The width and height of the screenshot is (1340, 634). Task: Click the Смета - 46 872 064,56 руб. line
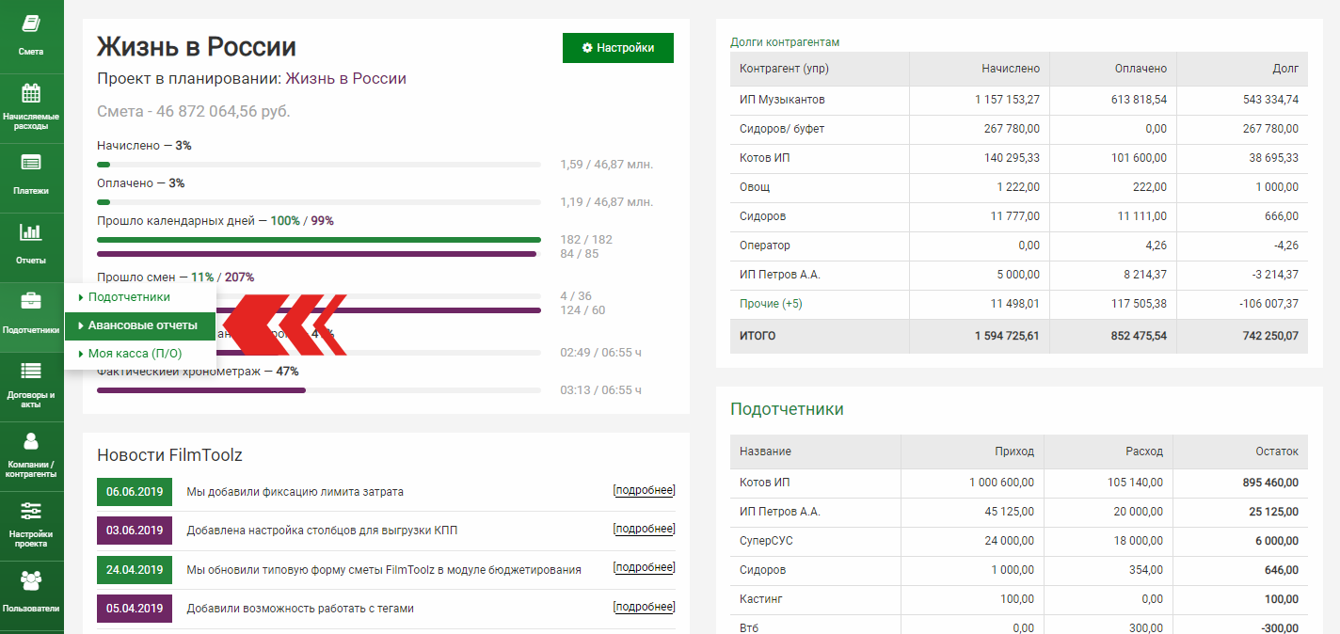click(x=194, y=112)
